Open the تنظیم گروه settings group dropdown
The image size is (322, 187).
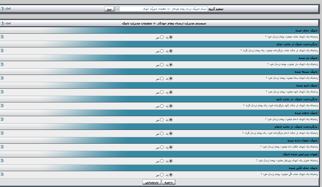pyautogui.click(x=161, y=9)
